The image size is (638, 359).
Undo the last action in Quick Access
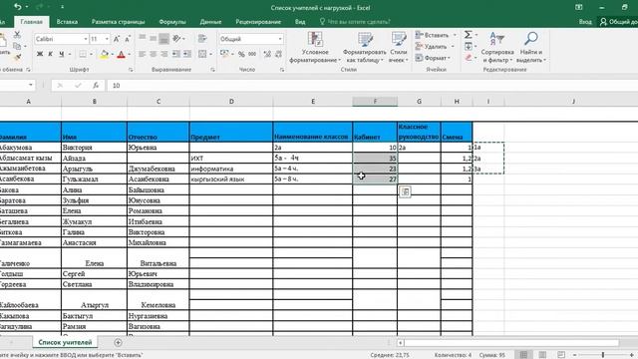coord(18,7)
